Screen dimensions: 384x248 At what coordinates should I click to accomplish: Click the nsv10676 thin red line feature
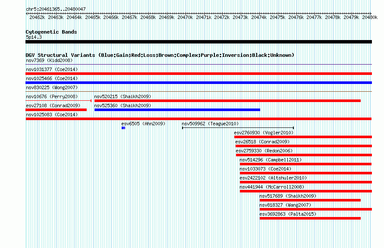(59, 101)
